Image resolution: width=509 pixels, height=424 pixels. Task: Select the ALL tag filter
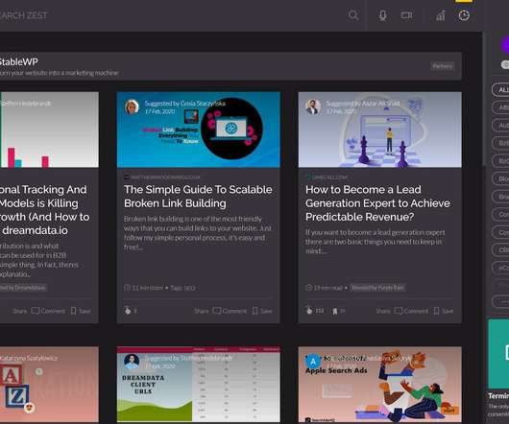501,90
